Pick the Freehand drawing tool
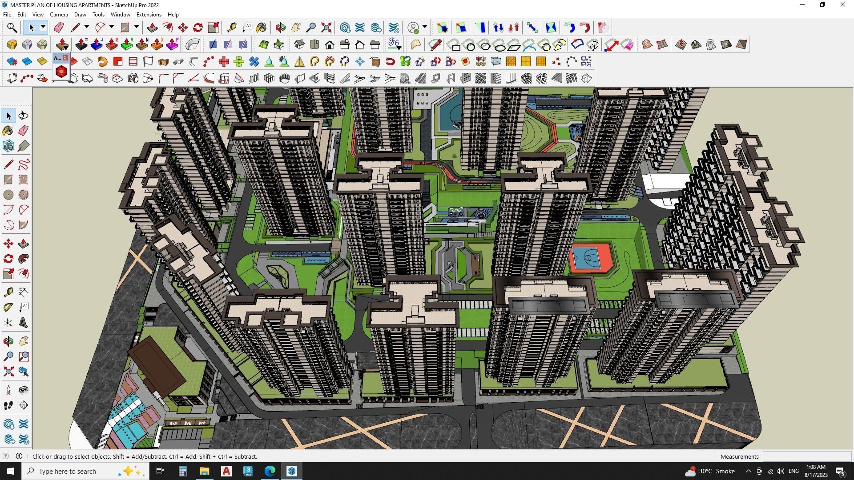The height and width of the screenshot is (480, 854). (24, 164)
